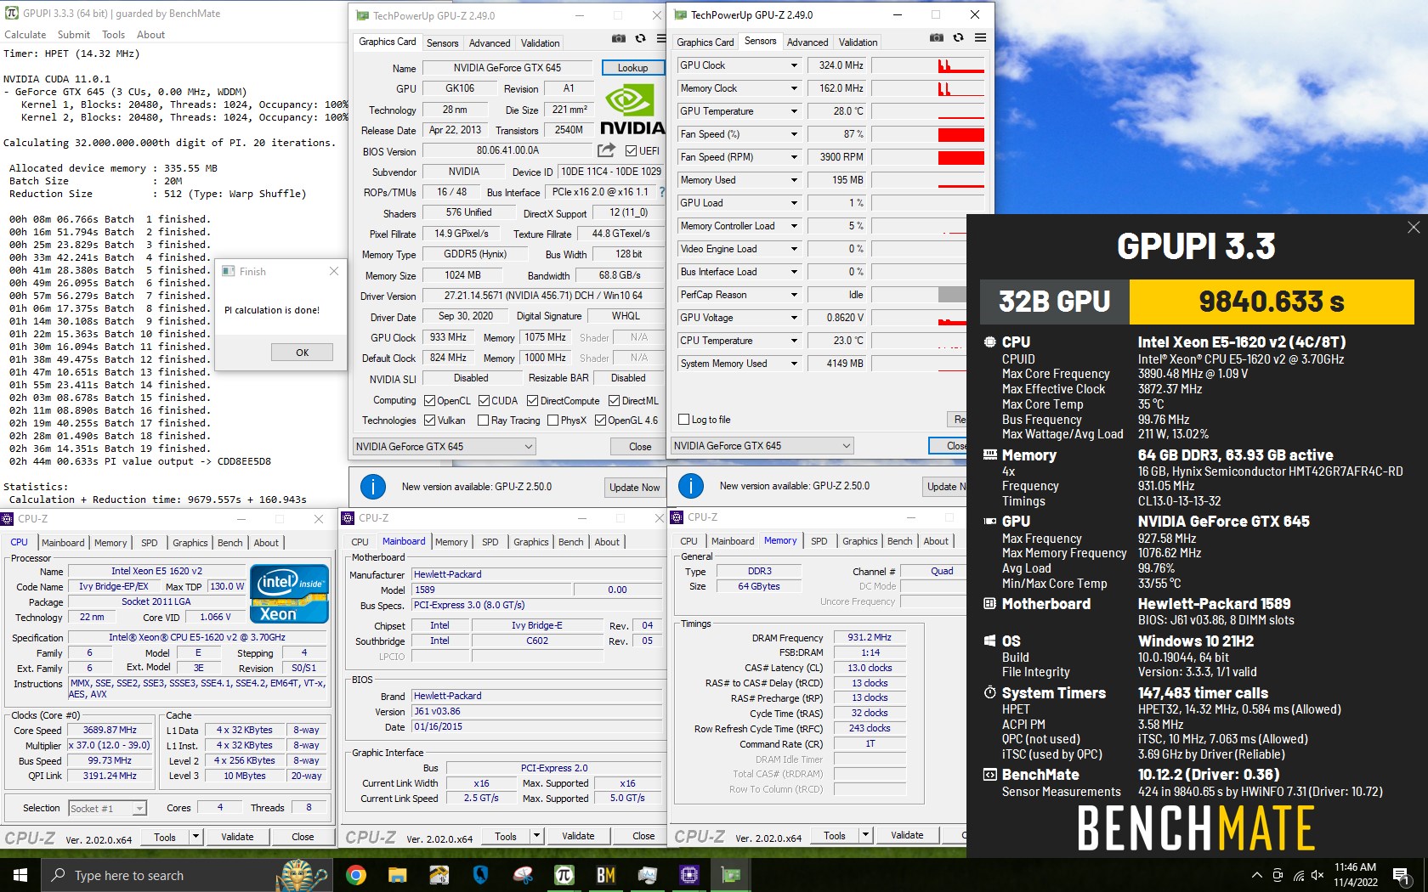
Task: Show hidden system tray icons
Action: coord(1257,875)
